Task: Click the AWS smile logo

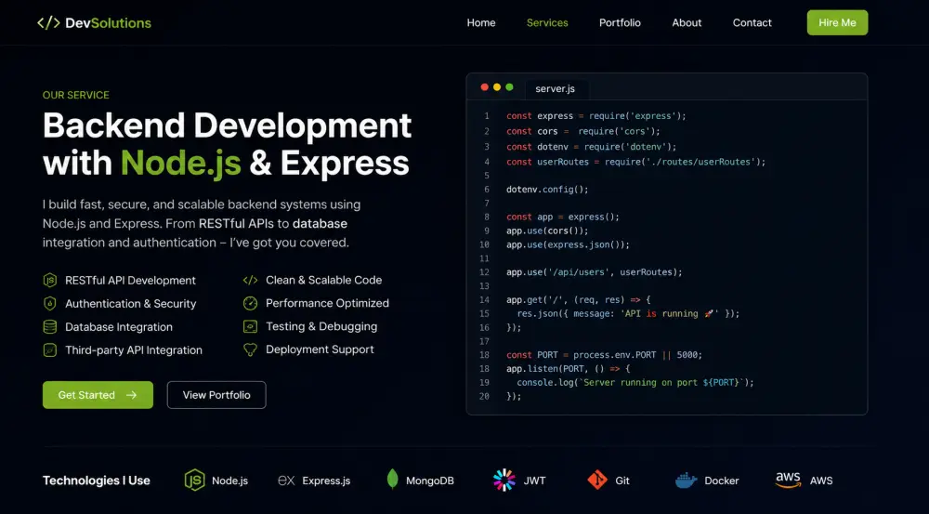Action: point(788,481)
